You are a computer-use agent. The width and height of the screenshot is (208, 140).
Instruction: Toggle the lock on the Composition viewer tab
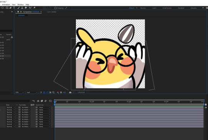(21, 12)
